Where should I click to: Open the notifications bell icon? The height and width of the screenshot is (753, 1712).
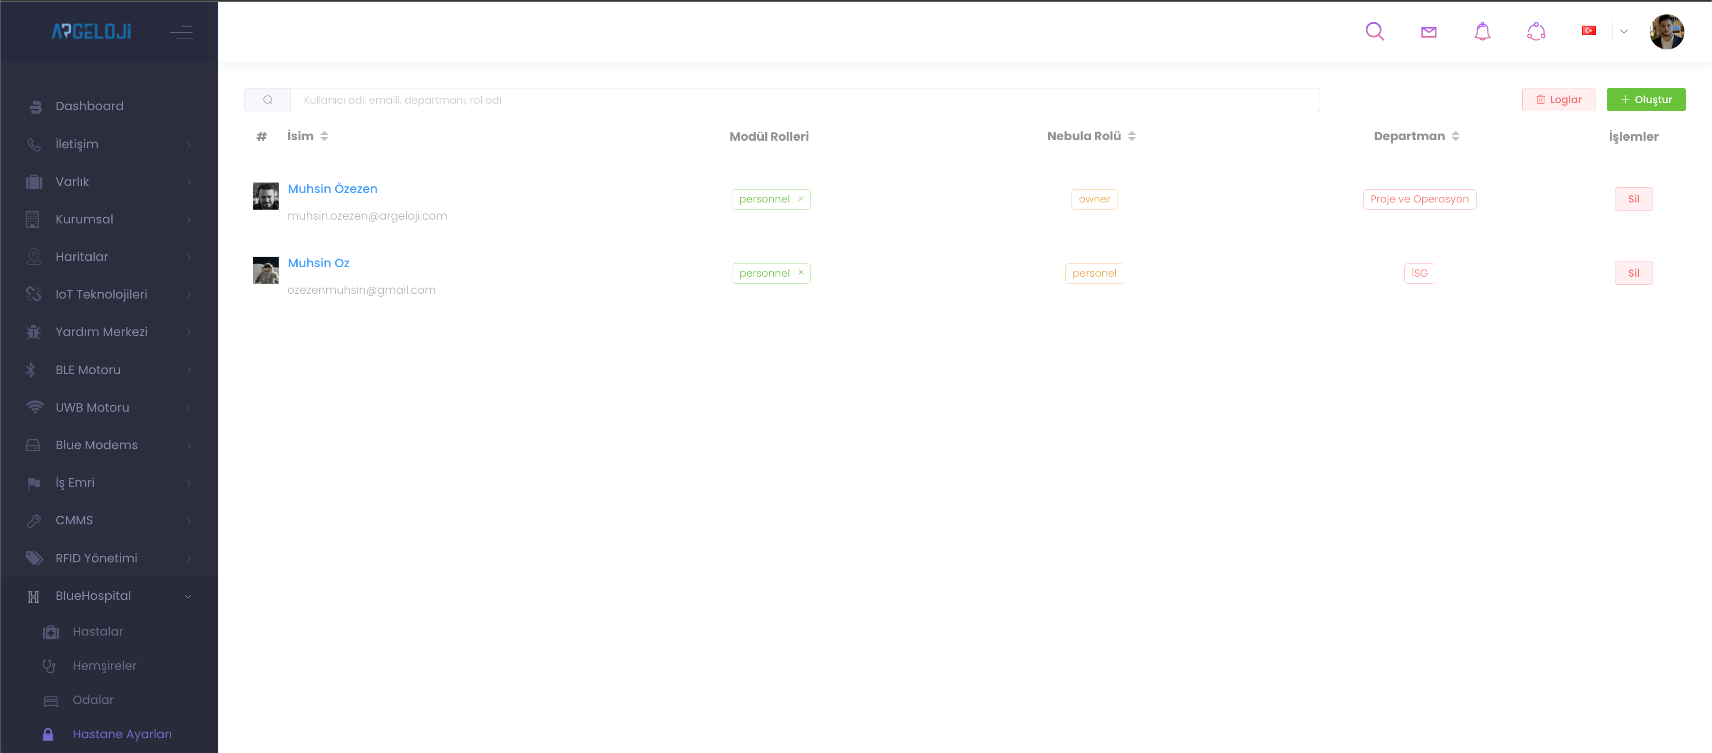pos(1482,31)
